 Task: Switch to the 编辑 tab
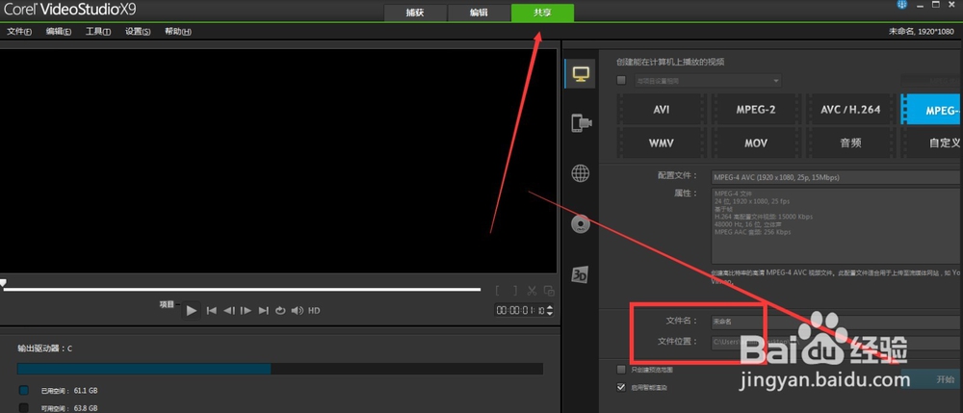click(x=479, y=13)
